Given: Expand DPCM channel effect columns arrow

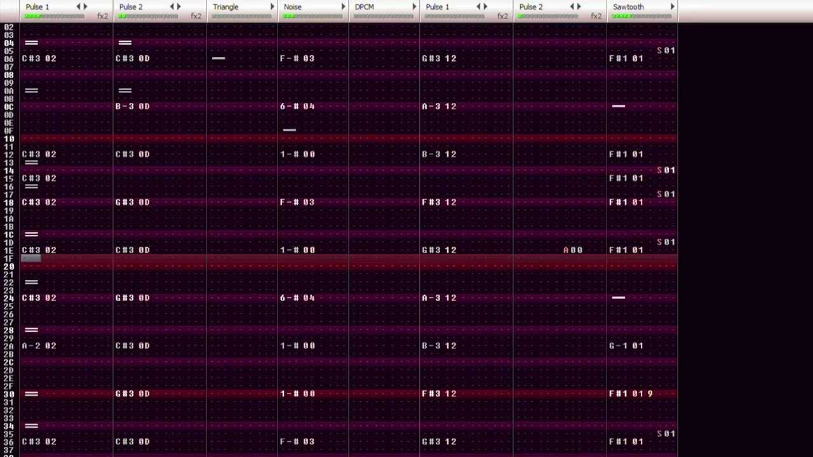Looking at the screenshot, I should [415, 7].
